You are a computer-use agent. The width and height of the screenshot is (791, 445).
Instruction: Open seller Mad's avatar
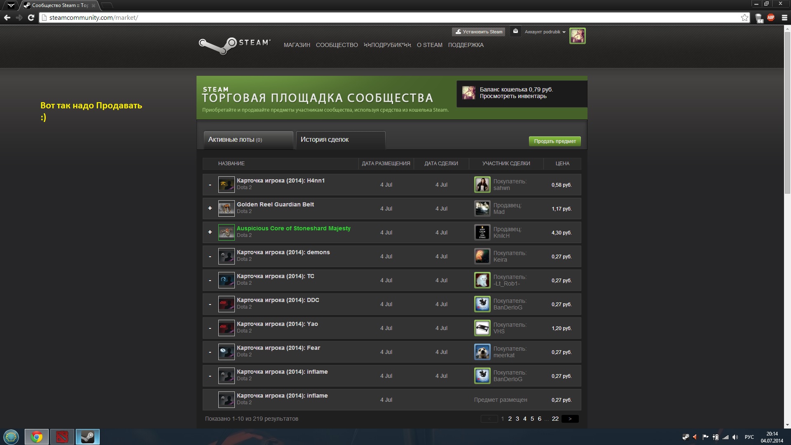[x=482, y=208]
